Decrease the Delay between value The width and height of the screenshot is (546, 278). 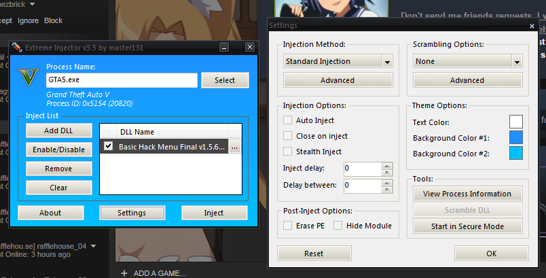point(387,190)
